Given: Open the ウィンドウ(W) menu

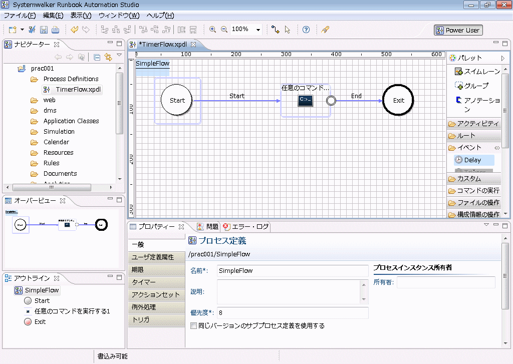Looking at the screenshot, I should [x=119, y=16].
